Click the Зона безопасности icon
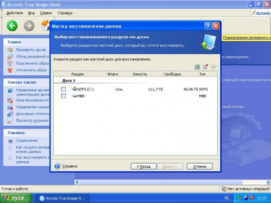Viewport: 271px width, 203px height. point(10,100)
